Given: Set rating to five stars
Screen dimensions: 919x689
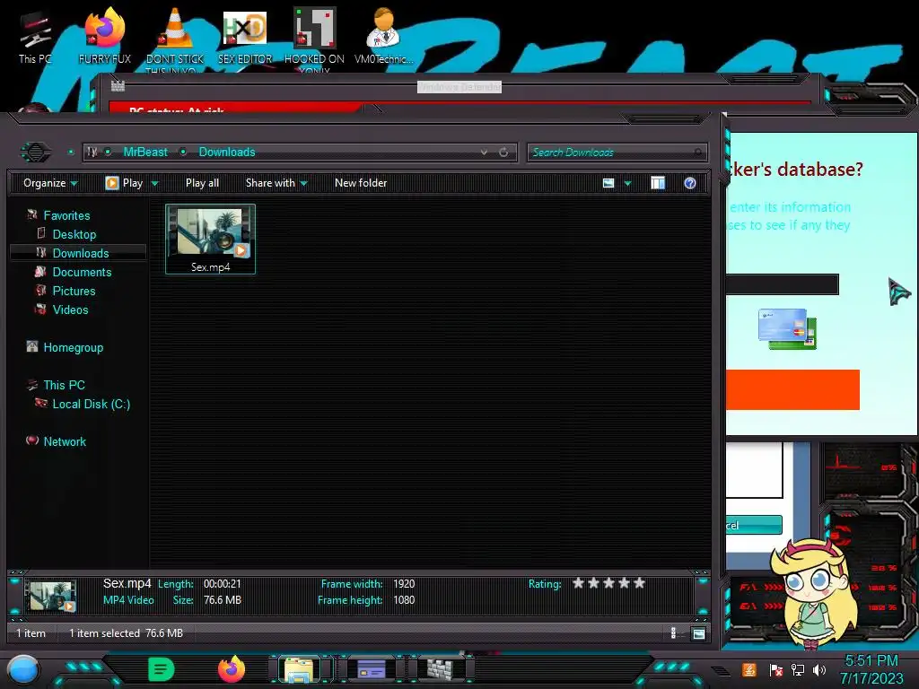Looking at the screenshot, I should click(639, 583).
